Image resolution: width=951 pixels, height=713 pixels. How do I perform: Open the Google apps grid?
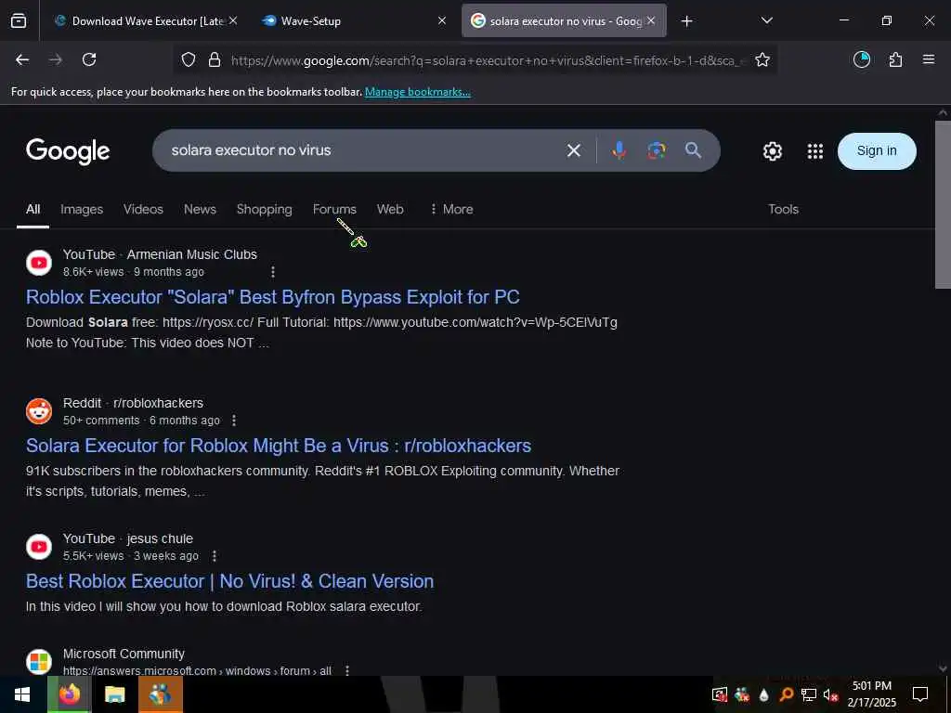point(815,151)
